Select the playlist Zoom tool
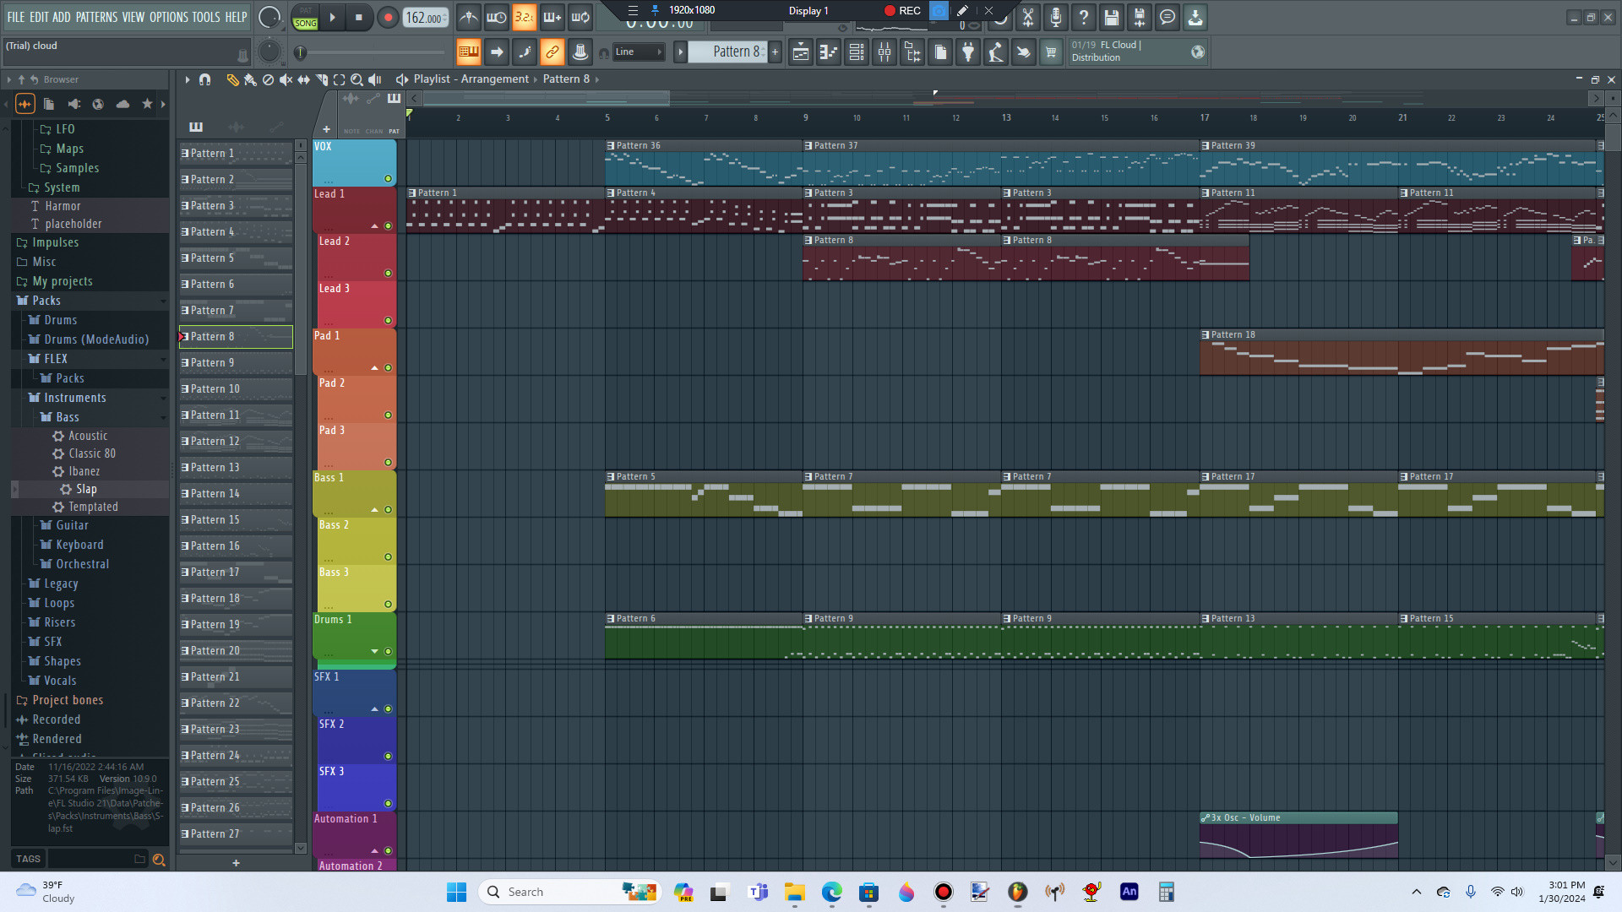 pos(357,79)
